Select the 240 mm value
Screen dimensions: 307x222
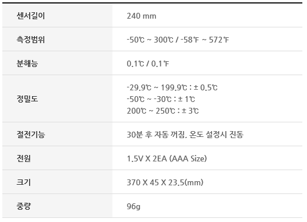pos(142,16)
